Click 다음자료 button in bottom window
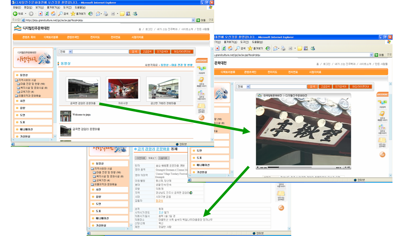 tap(163, 158)
